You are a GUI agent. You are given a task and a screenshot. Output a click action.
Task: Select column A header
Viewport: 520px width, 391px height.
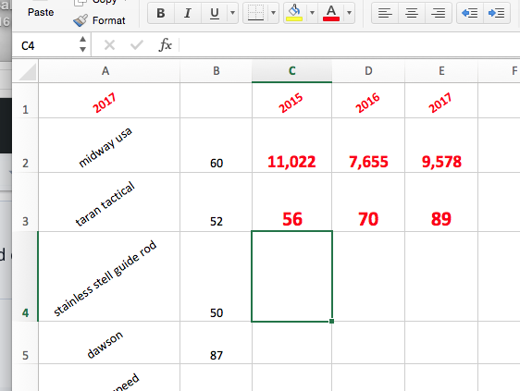109,71
